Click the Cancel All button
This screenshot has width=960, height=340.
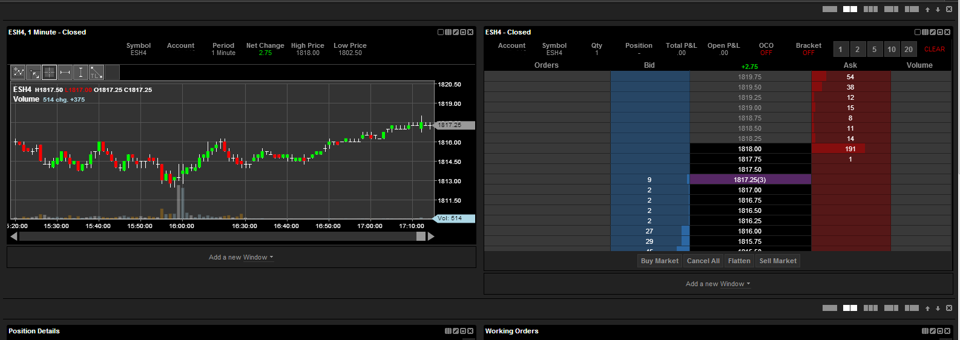click(x=703, y=261)
